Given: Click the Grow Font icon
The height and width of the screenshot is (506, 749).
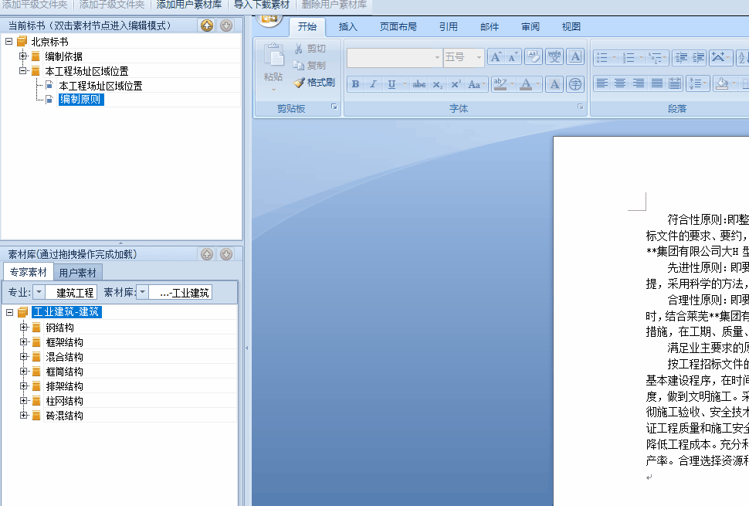Looking at the screenshot, I should click(x=496, y=57).
